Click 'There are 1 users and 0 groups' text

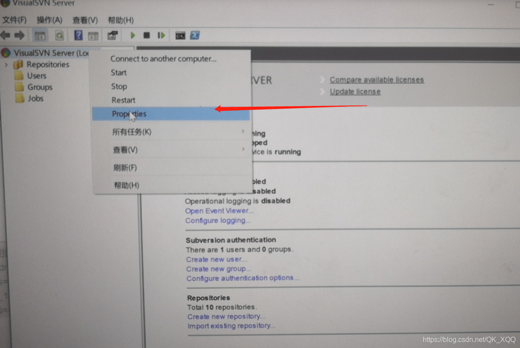tap(239, 250)
